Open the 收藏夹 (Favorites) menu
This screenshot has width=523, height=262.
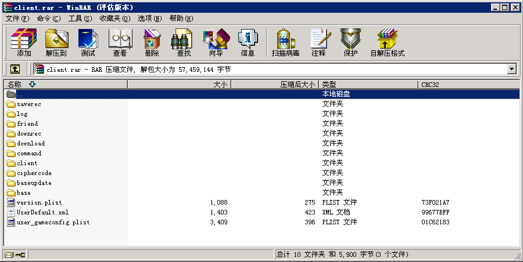[114, 19]
